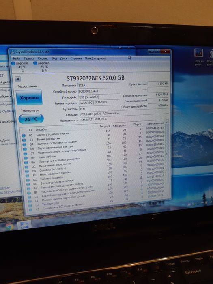Click the Raw-значения column header
The height and width of the screenshot is (284, 213).
[x=155, y=123]
